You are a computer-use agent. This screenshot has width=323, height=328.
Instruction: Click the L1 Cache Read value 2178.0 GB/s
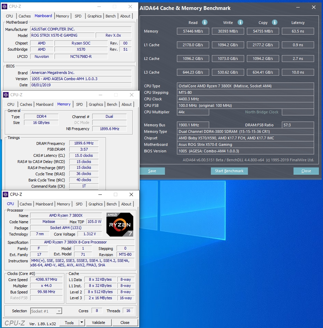pos(193,45)
